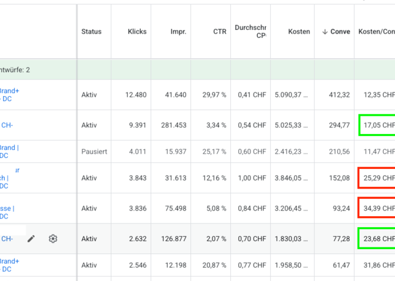Click the CTR column header
Image resolution: width=395 pixels, height=281 pixels.
coord(219,32)
